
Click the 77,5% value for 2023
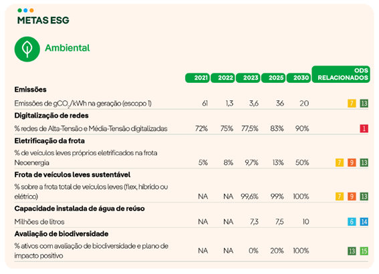[250, 128]
